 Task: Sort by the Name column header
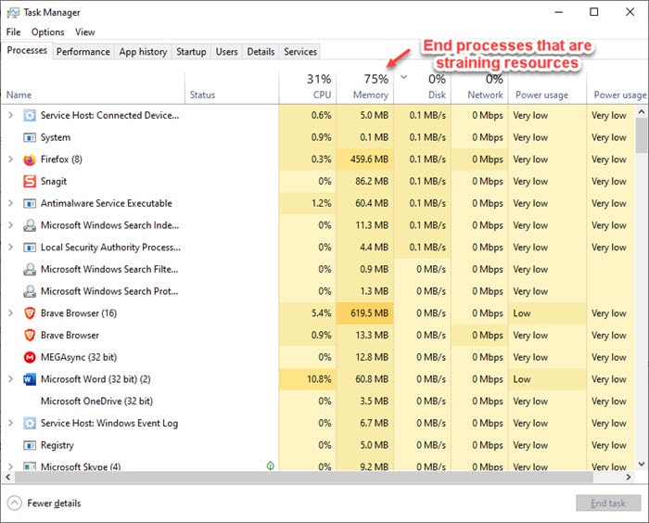pyautogui.click(x=93, y=87)
